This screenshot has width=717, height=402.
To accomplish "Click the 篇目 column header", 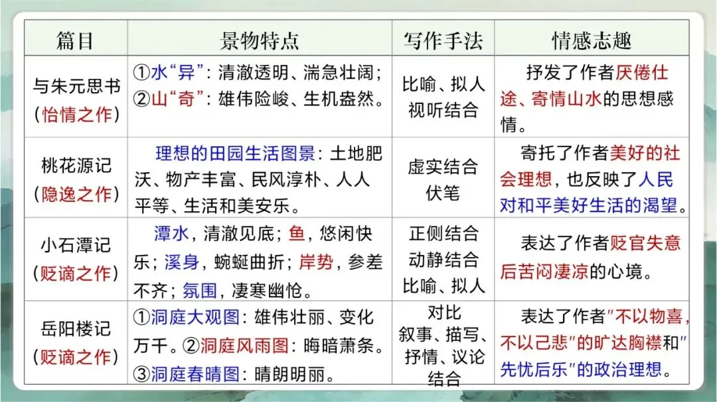I will click(x=75, y=39).
